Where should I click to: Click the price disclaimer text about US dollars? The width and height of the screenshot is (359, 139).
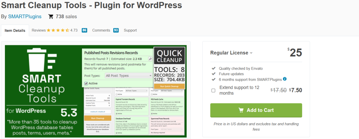256,127
